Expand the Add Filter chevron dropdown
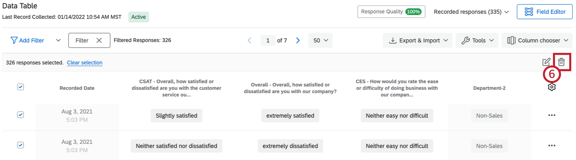Image resolution: width=576 pixels, height=160 pixels. pos(58,40)
